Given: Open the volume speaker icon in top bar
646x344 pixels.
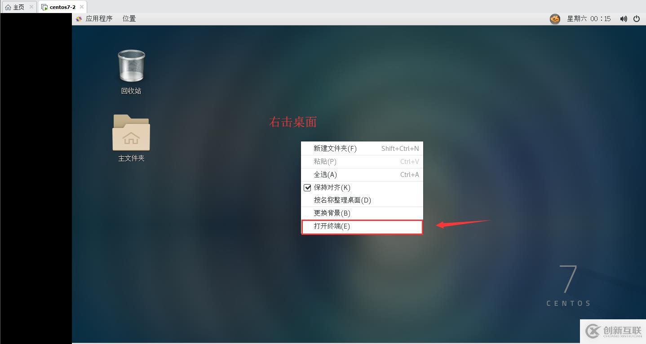Looking at the screenshot, I should [x=624, y=19].
